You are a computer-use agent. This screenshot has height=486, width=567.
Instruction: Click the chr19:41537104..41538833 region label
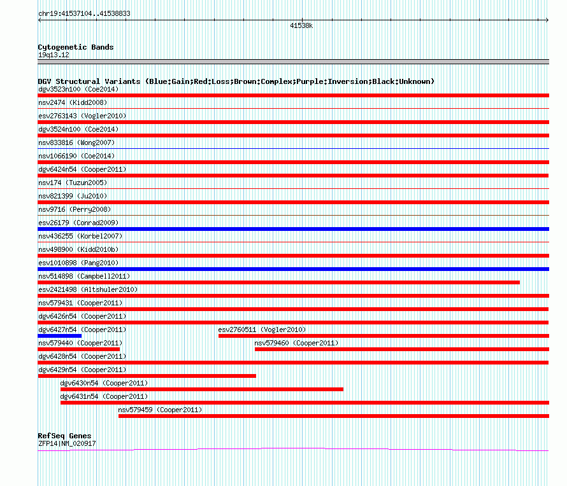(x=84, y=13)
